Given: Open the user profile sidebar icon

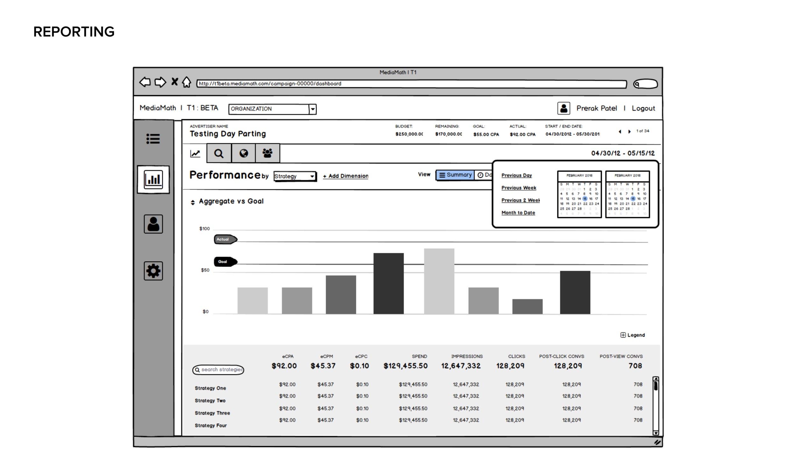Looking at the screenshot, I should pos(153,224).
